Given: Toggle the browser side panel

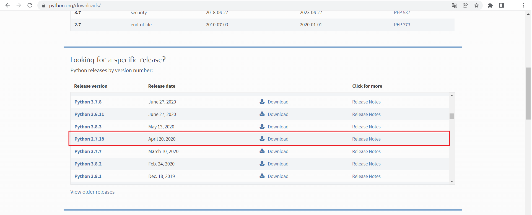Looking at the screenshot, I should point(501,5).
